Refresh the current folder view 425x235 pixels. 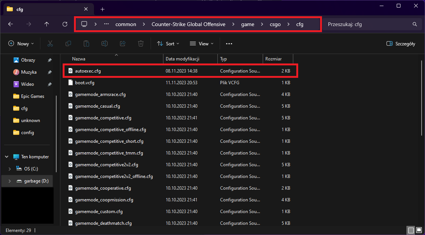[x=65, y=24]
